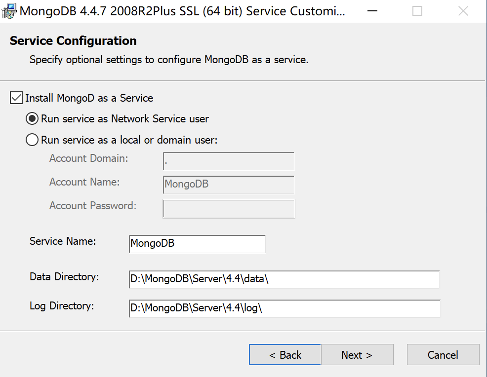This screenshot has width=487, height=377.
Task: Click the 'Specify optional settings' description text
Action: click(169, 60)
